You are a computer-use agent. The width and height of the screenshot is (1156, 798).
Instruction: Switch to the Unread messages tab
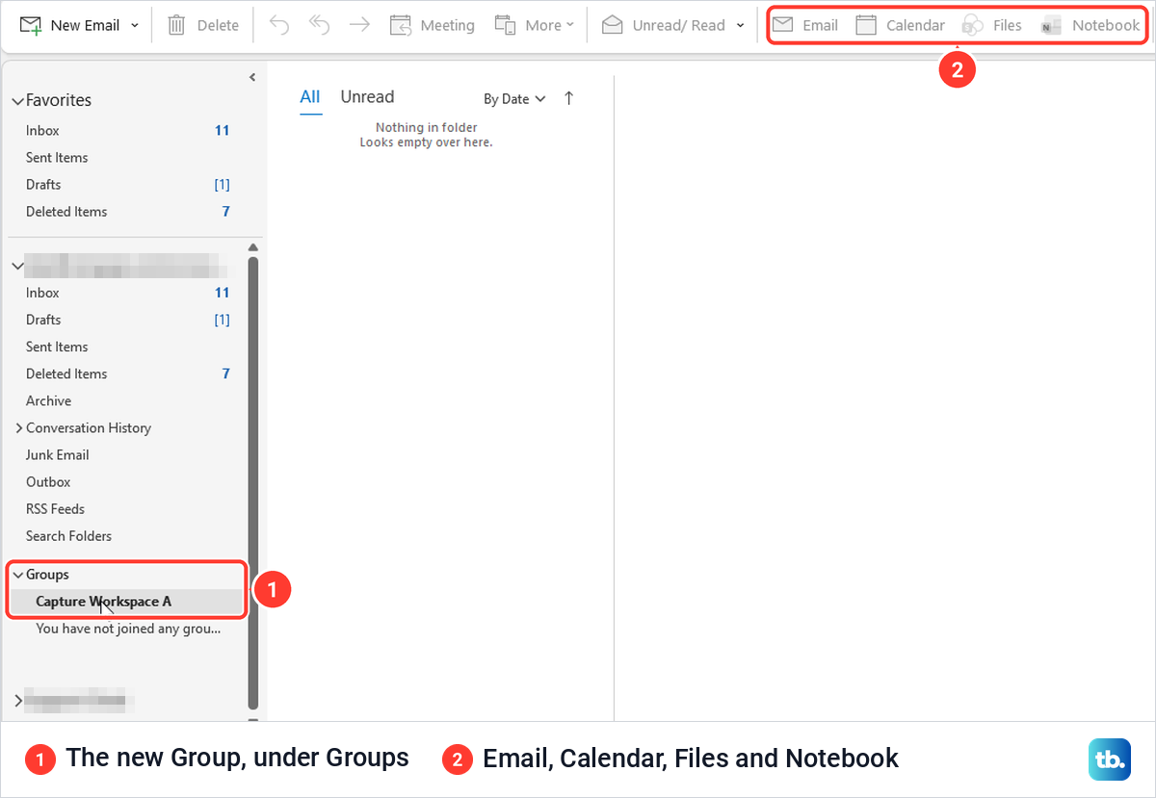tap(367, 97)
